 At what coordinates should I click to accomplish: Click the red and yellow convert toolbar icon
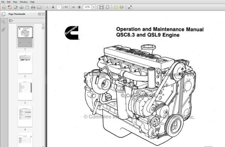tap(10, 7)
